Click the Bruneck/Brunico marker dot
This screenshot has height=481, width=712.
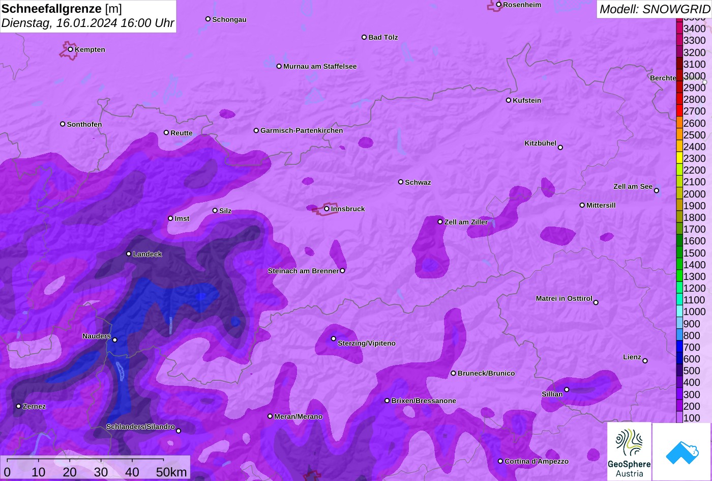[454, 373]
